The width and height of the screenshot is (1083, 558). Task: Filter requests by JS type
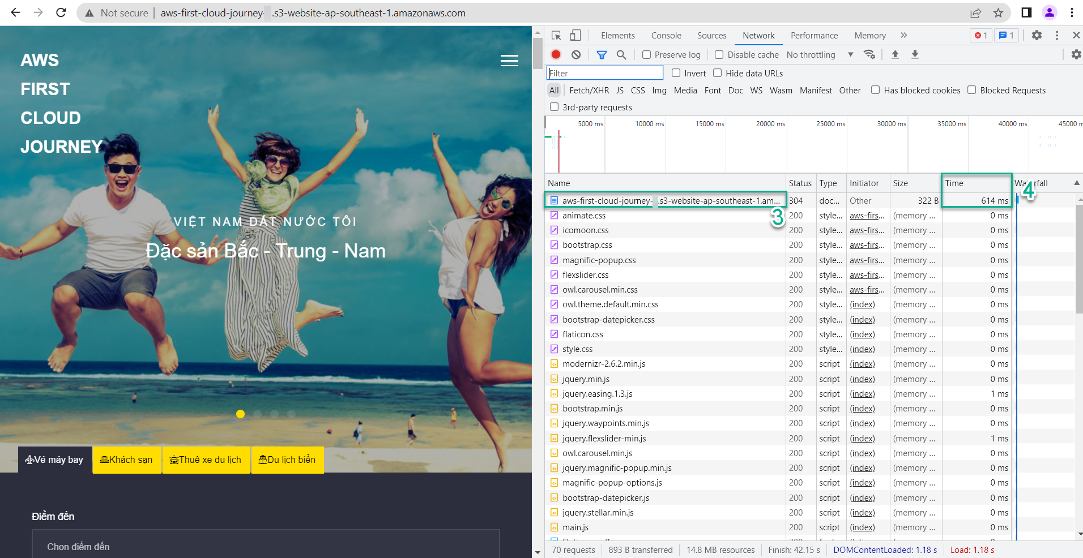click(620, 90)
